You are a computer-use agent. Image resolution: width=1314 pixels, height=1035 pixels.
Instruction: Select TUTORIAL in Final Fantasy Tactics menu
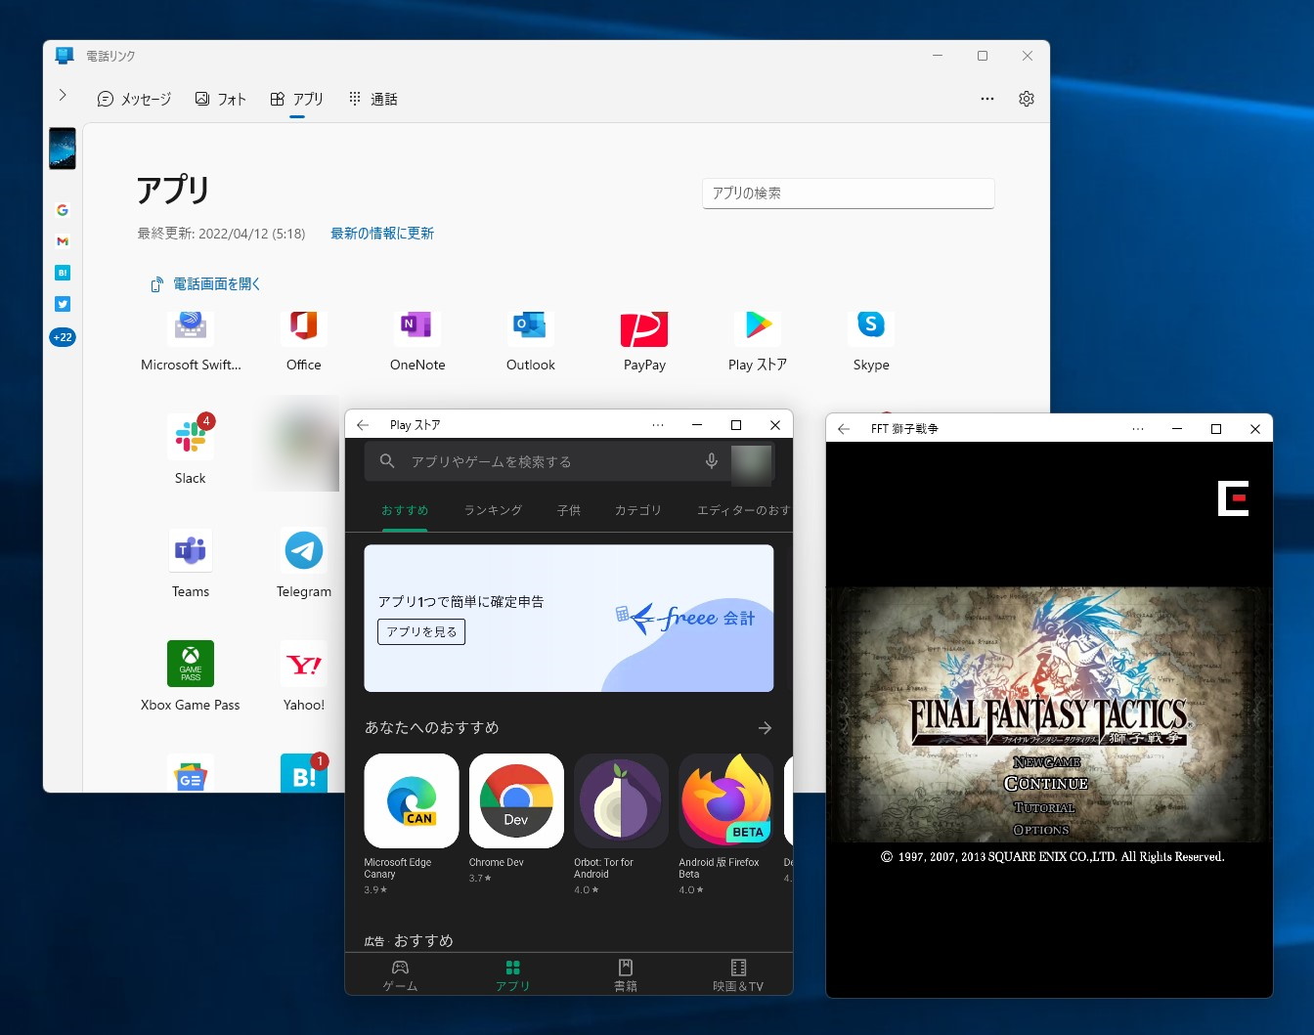[x=1044, y=808]
